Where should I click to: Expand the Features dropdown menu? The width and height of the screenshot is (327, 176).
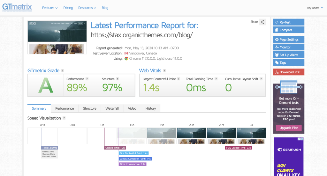click(50, 8)
